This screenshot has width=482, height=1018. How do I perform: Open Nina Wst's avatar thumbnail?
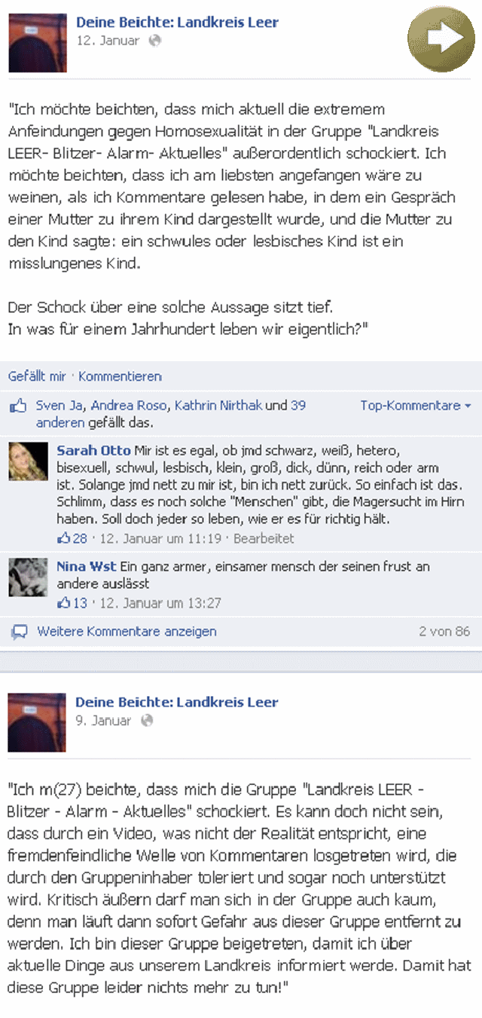click(x=28, y=578)
